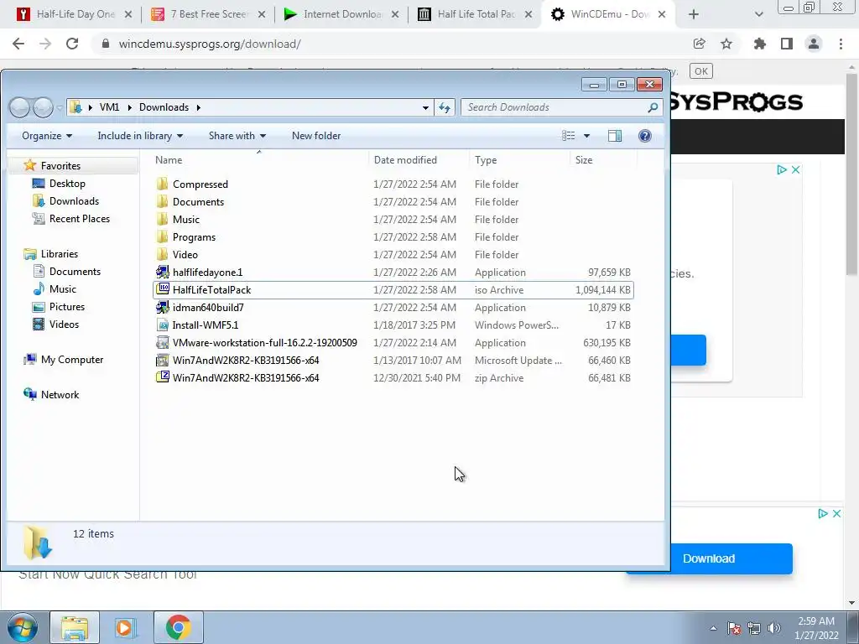Click the search magnifier in Explorer
The height and width of the screenshot is (644, 859).
coord(653,107)
